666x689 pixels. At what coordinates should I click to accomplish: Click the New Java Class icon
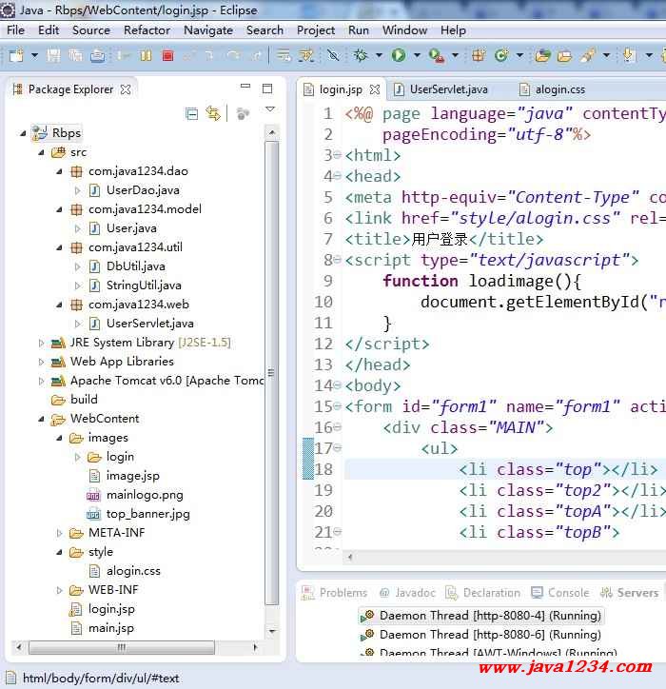pos(500,55)
